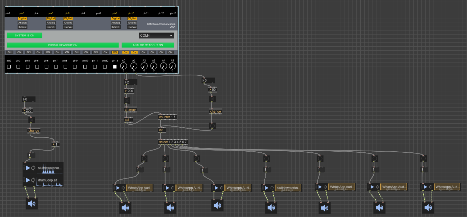Select the select 1 2 3 4 5 6 7 object
Screen dimensions: 467x217
pyautogui.click(x=173, y=142)
